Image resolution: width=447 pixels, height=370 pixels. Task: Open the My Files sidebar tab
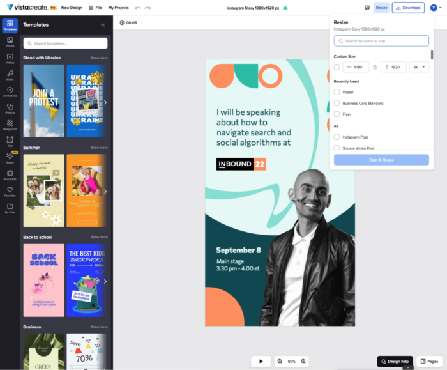pyautogui.click(x=10, y=208)
